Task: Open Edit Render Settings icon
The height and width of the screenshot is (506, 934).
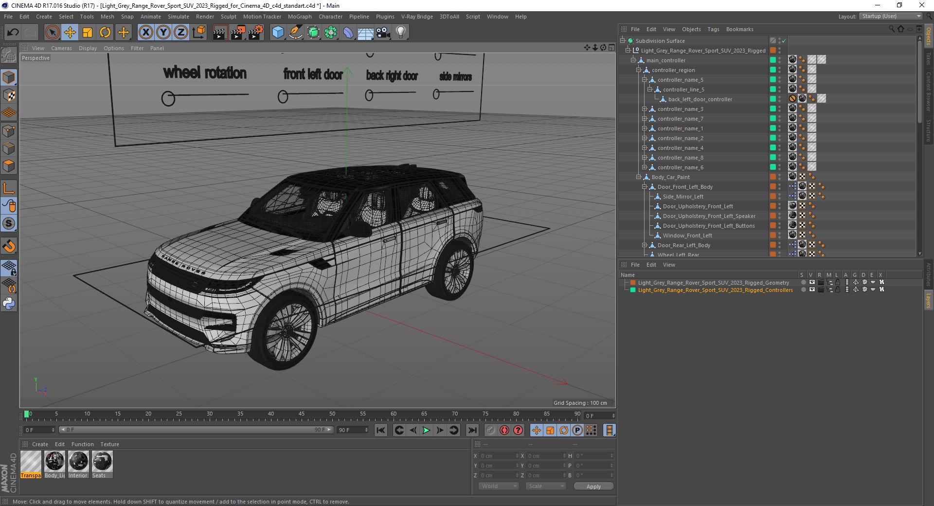Action: (x=256, y=33)
